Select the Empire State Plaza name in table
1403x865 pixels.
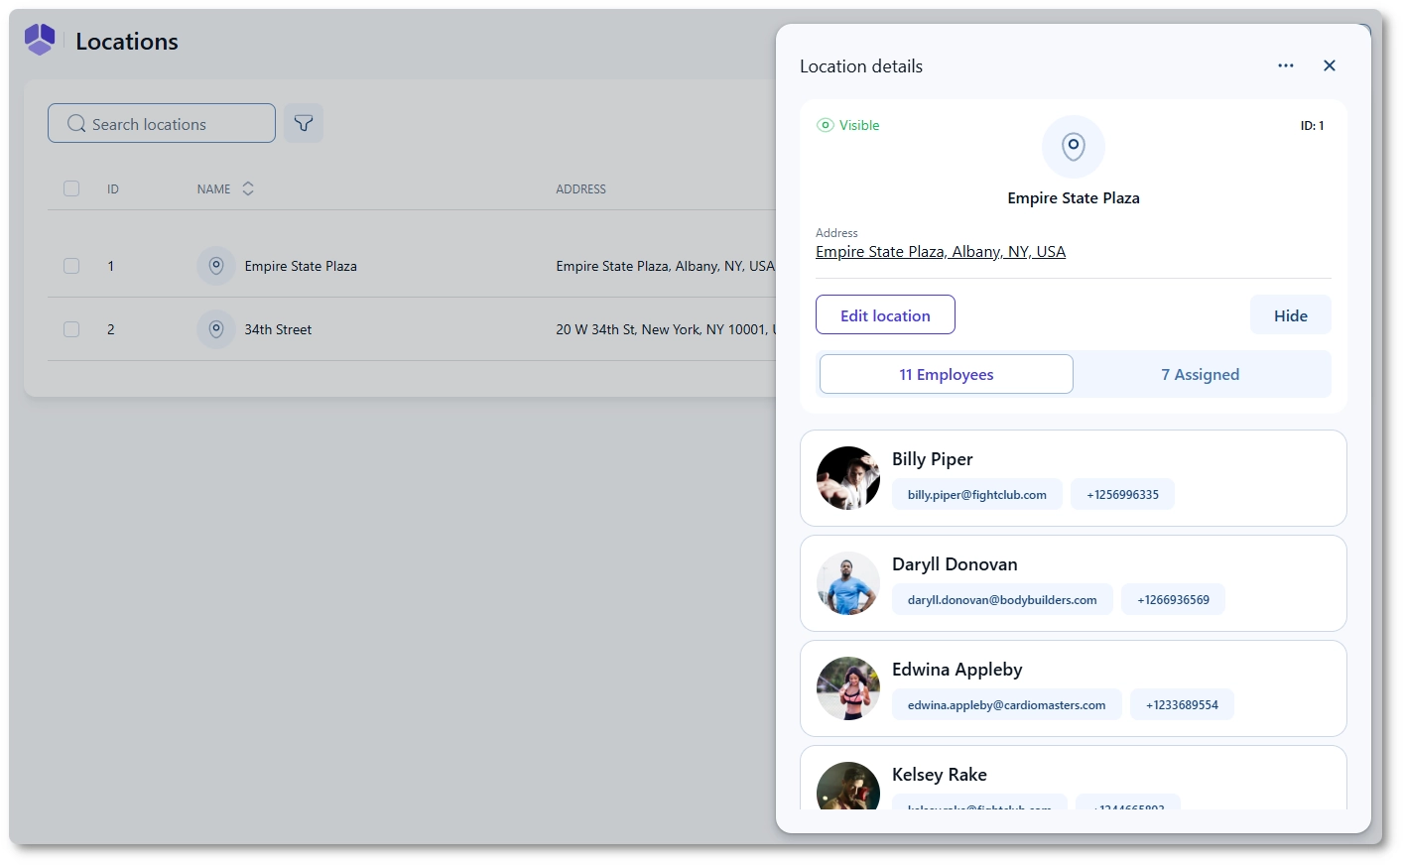[x=301, y=266]
